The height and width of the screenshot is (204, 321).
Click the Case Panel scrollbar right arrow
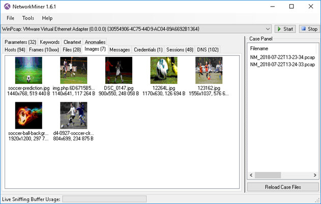pos(315,175)
